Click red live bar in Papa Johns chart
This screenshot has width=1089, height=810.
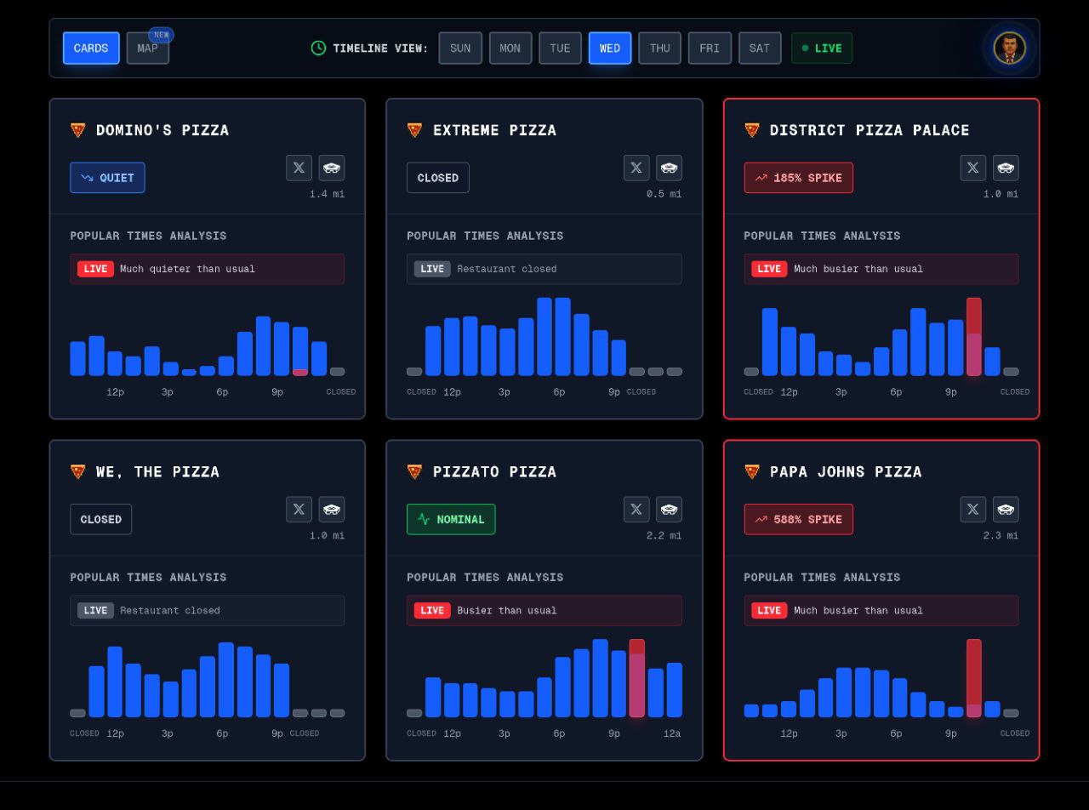tap(973, 677)
